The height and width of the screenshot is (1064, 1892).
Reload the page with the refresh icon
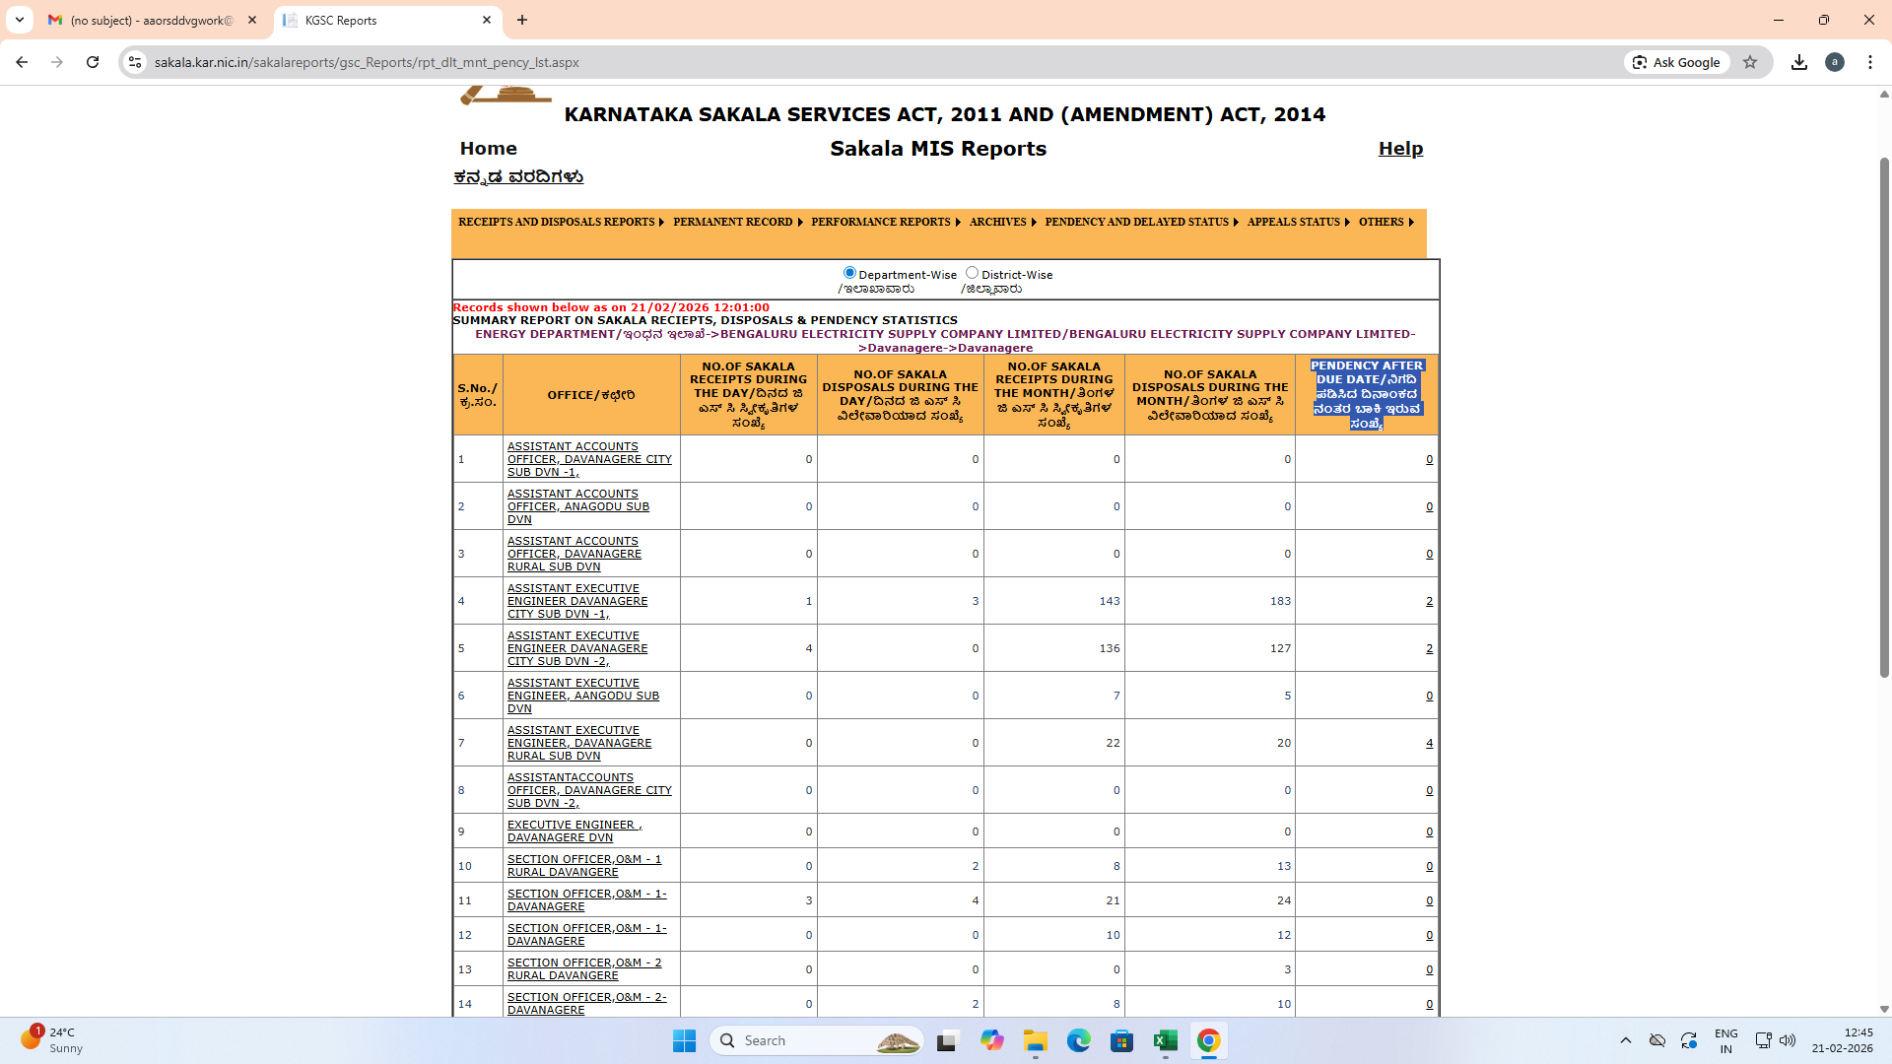93,62
